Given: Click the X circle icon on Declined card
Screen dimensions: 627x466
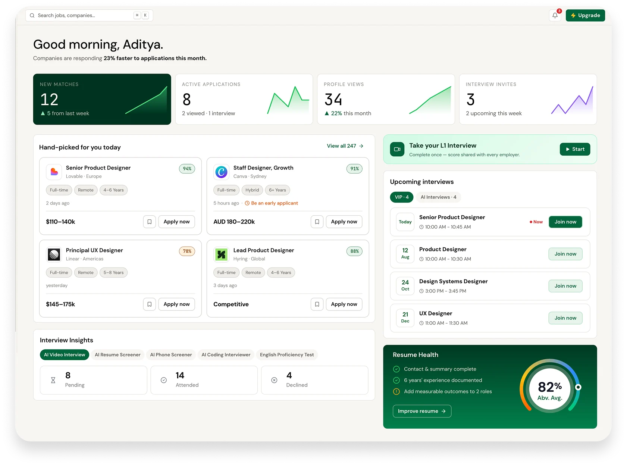Looking at the screenshot, I should 274,380.
